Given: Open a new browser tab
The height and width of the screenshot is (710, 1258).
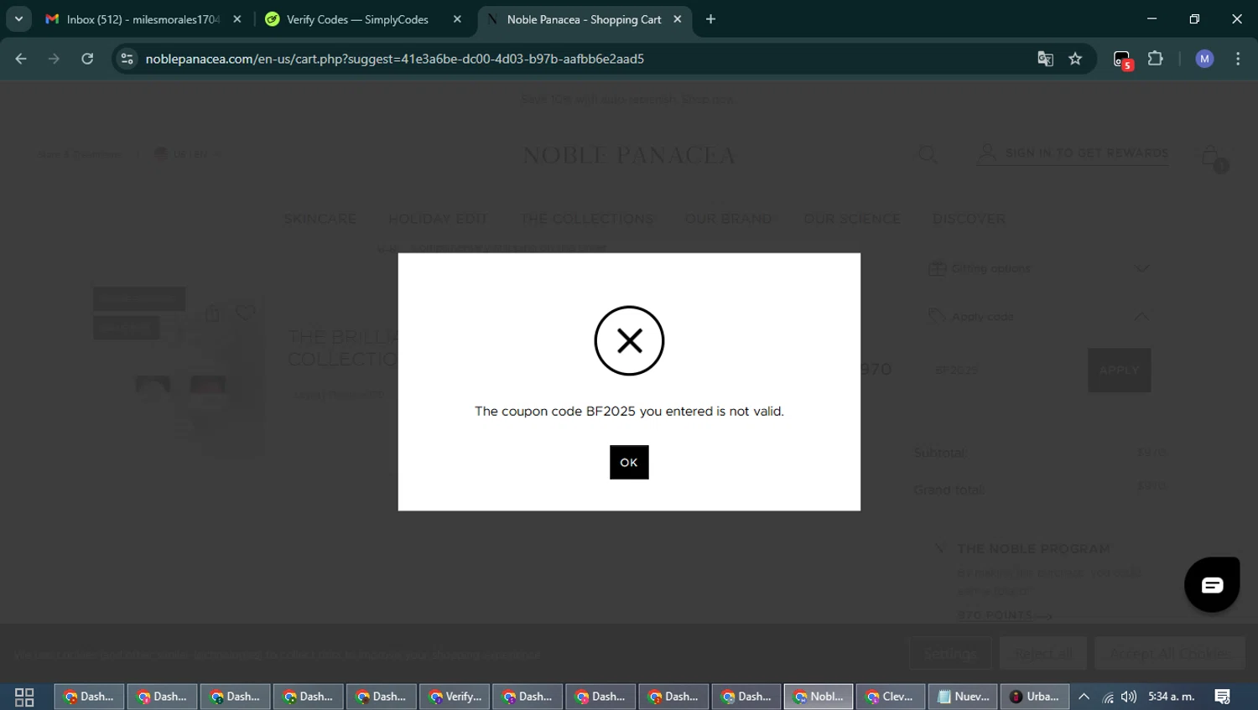Looking at the screenshot, I should click(711, 19).
